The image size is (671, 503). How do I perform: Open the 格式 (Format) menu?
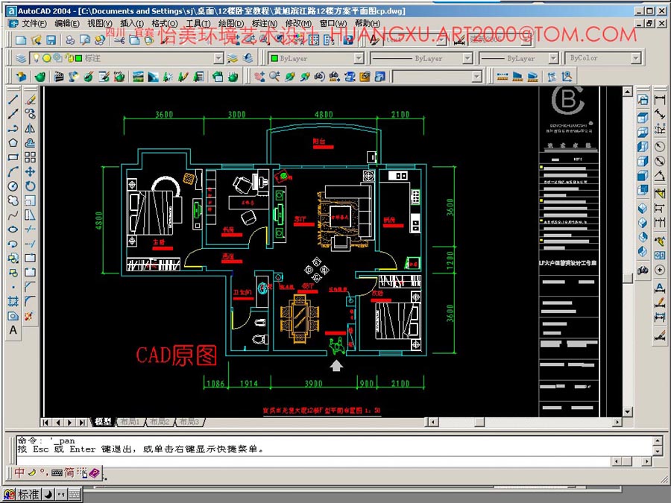[164, 23]
